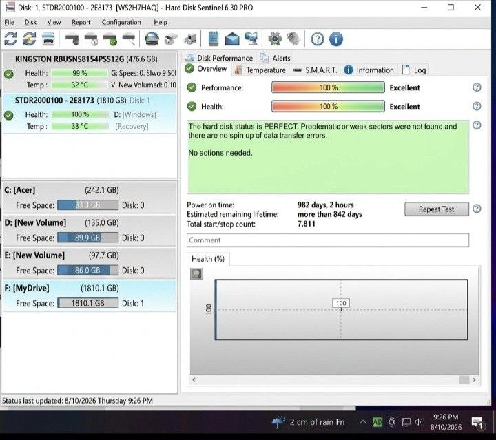
Task: Open the blue notepad report icon
Action: [x=214, y=39]
